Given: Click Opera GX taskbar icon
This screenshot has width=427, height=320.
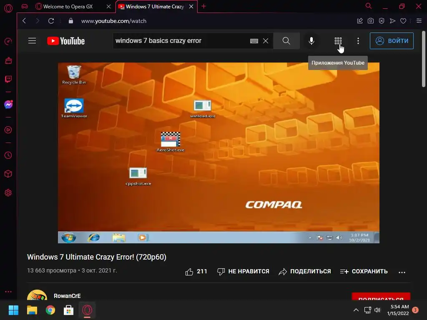Looking at the screenshot, I should [x=87, y=310].
